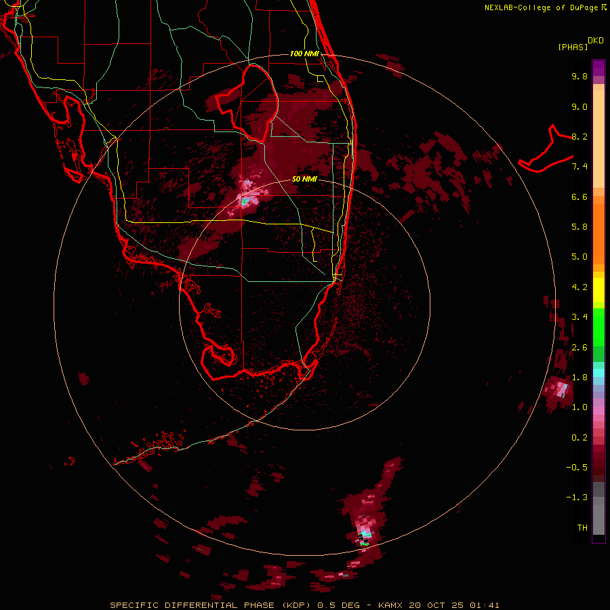The image size is (610, 610).
Task: Click the 1.8 scale value
Action: [579, 378]
